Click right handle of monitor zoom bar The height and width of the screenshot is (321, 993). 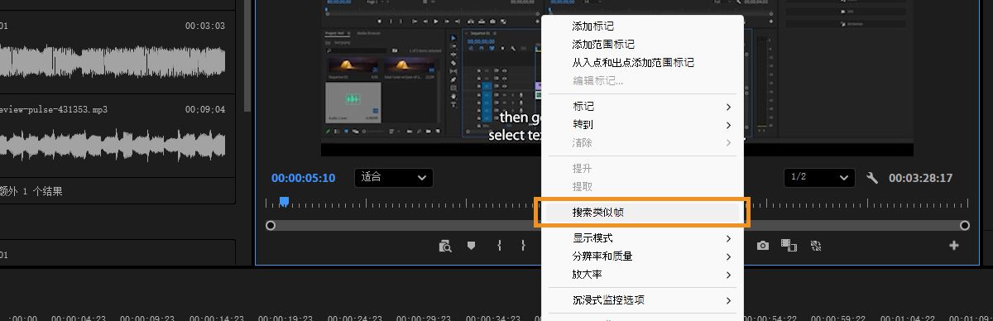[x=964, y=225]
